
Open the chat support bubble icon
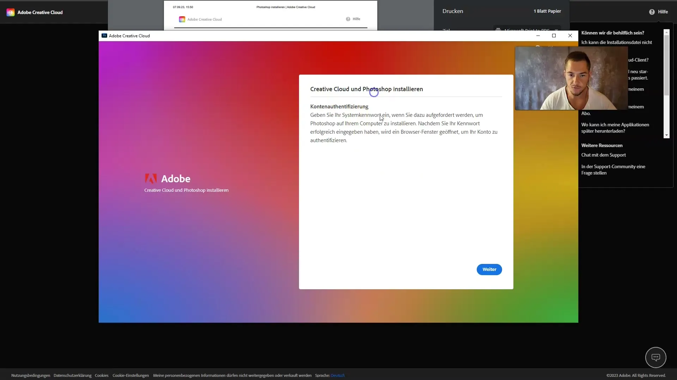pos(655,357)
